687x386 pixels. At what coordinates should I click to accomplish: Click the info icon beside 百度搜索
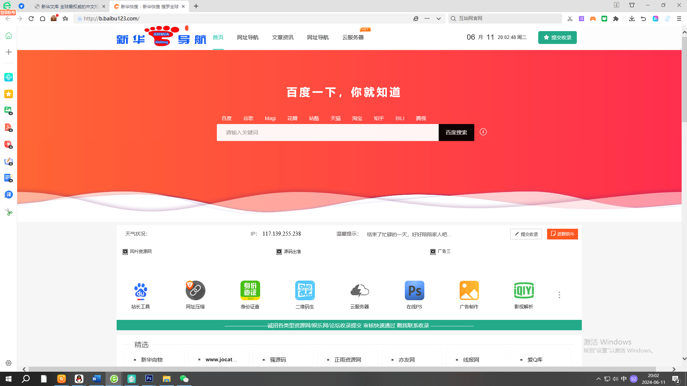(x=483, y=132)
